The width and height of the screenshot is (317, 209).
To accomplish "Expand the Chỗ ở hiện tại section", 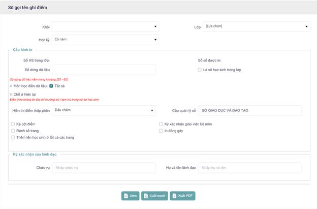I will tap(11, 94).
